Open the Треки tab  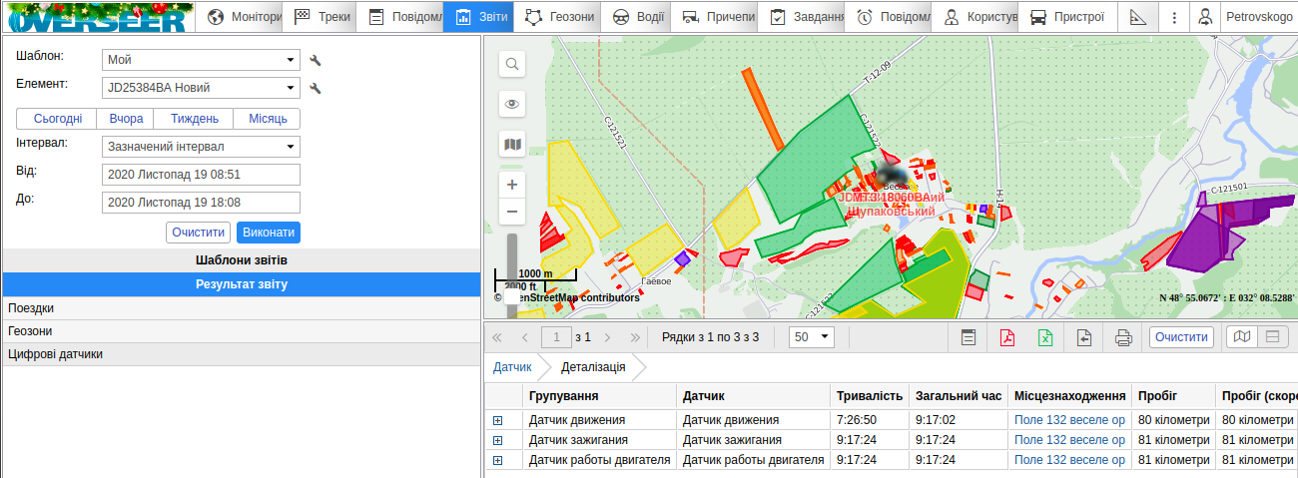[324, 17]
